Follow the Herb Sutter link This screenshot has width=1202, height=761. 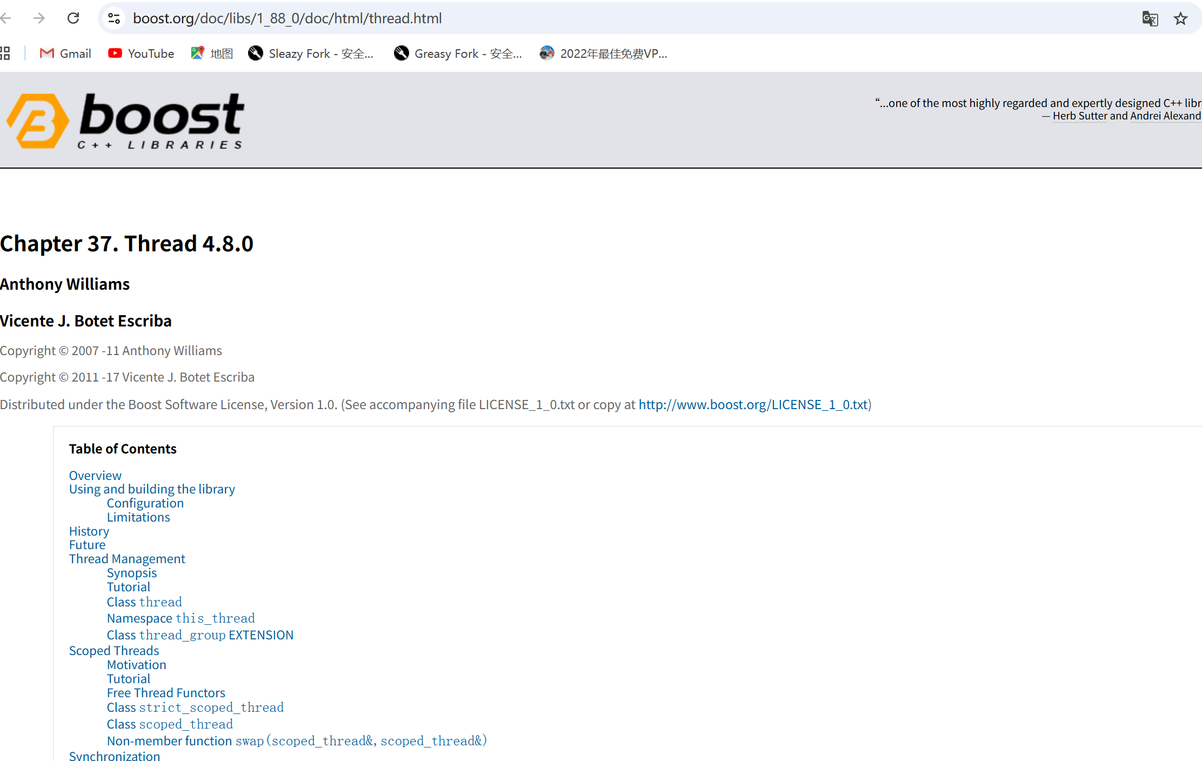pyautogui.click(x=1080, y=116)
